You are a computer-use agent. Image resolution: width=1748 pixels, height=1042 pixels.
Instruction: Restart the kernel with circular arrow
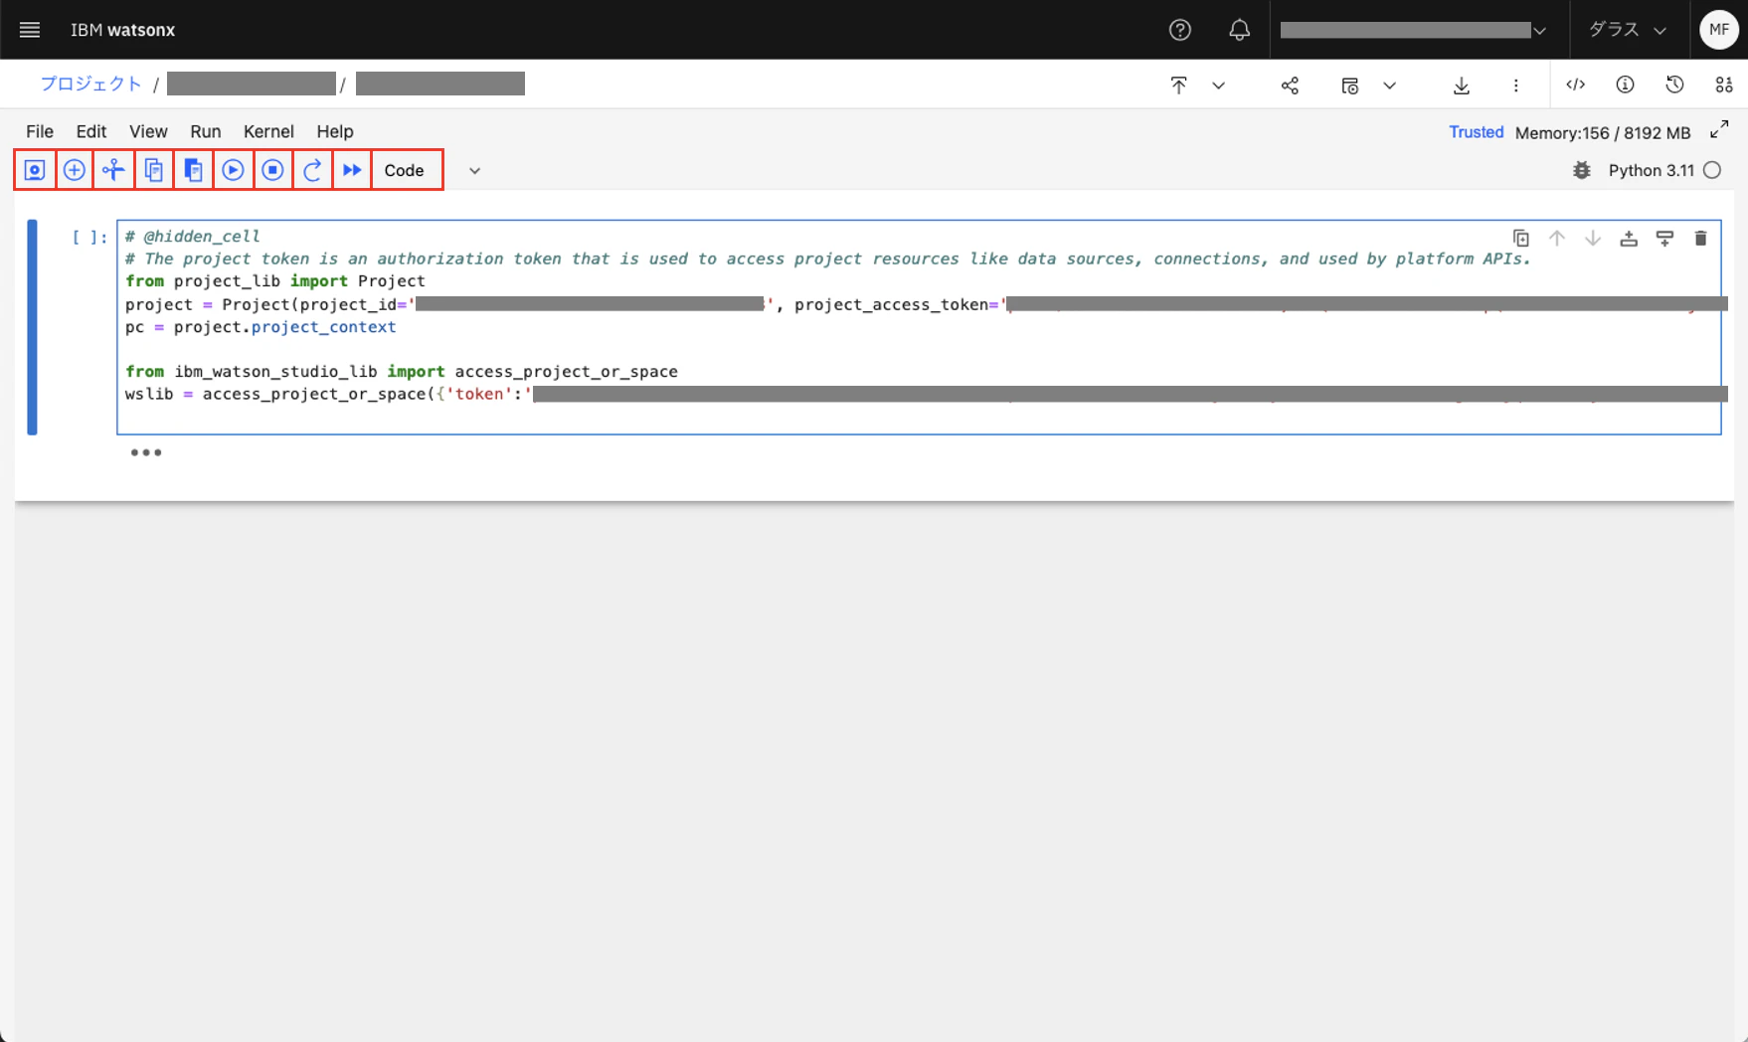click(x=312, y=170)
